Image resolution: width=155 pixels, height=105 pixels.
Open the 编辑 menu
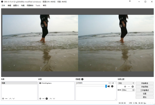point(9,6)
